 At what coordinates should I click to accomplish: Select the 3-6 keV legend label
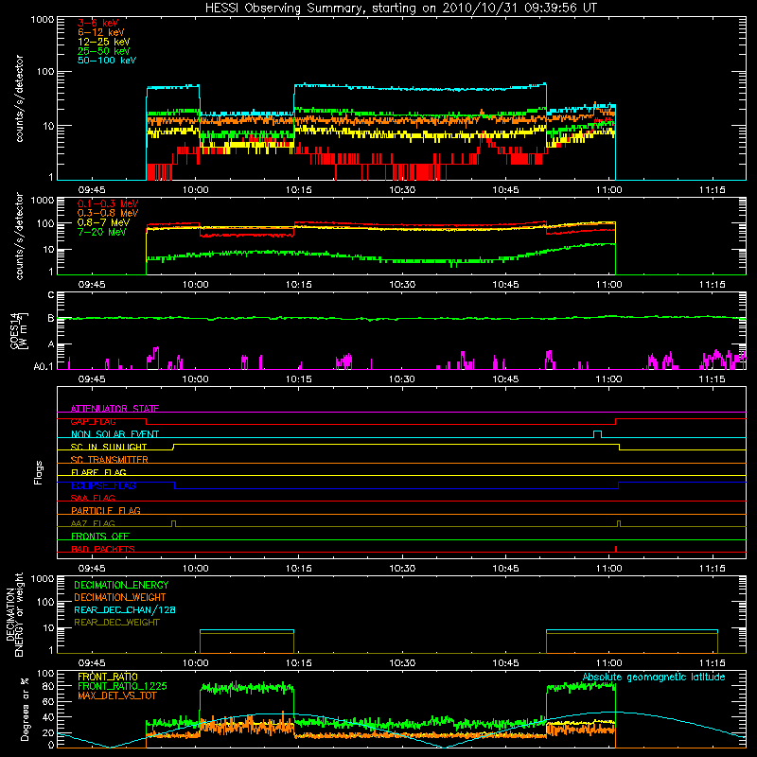coord(98,23)
